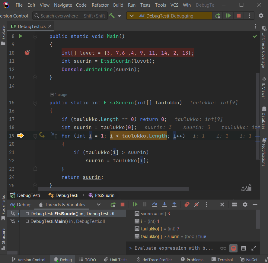Screen dimensions: 268x263
Task: Click the green run gutter icon beside Main
Action: (21, 36)
